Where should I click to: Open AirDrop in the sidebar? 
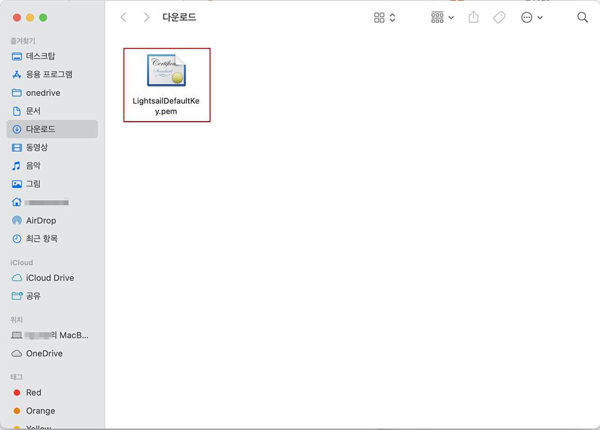(41, 221)
